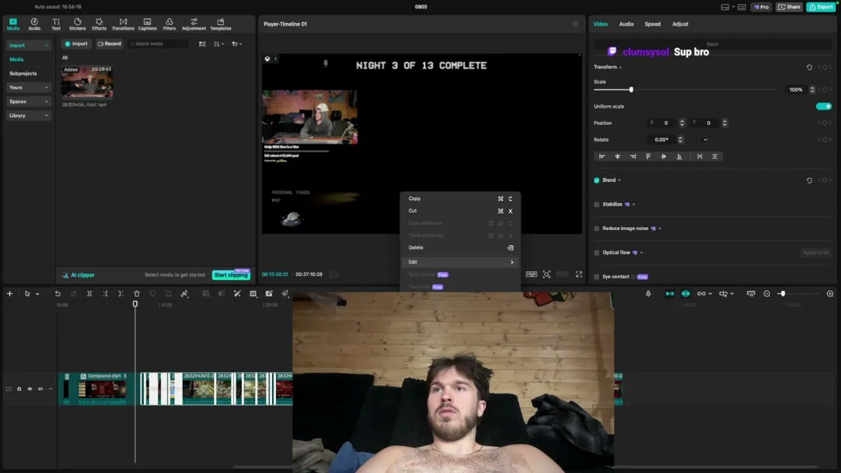Select Delete in the context menu
This screenshot has height=473, width=841.
[x=461, y=248]
